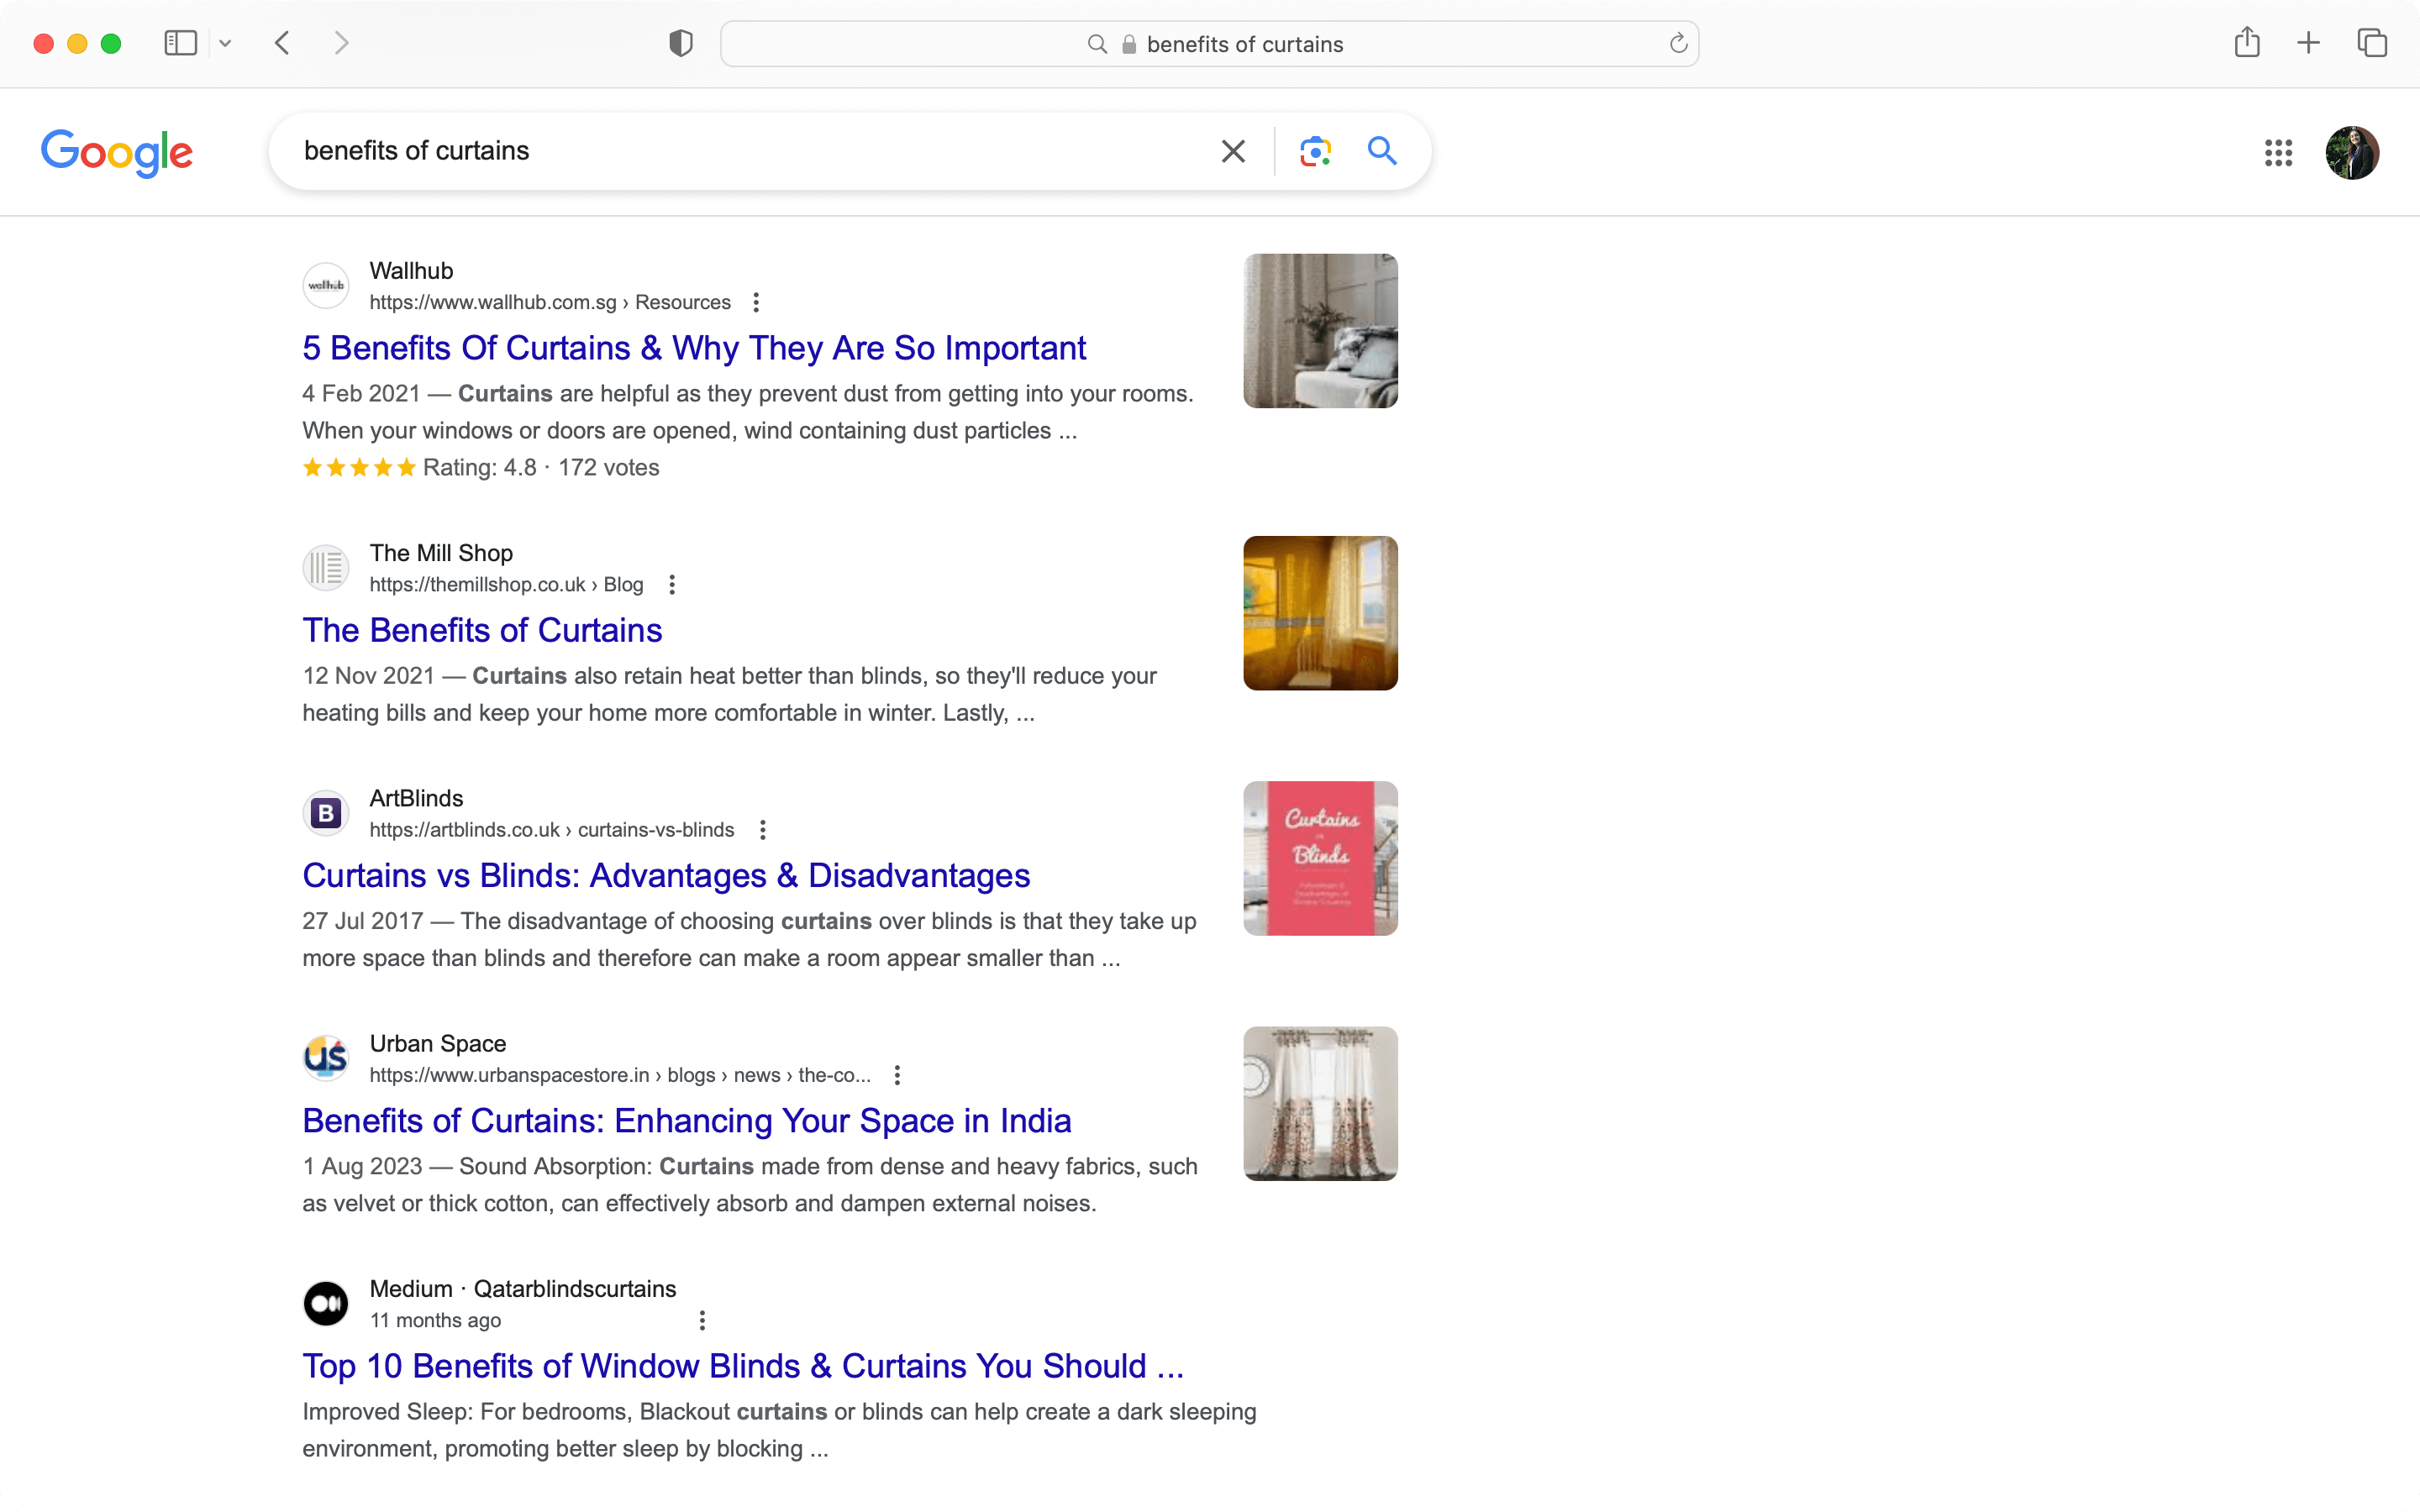Open the privacy report shield icon

click(x=681, y=43)
